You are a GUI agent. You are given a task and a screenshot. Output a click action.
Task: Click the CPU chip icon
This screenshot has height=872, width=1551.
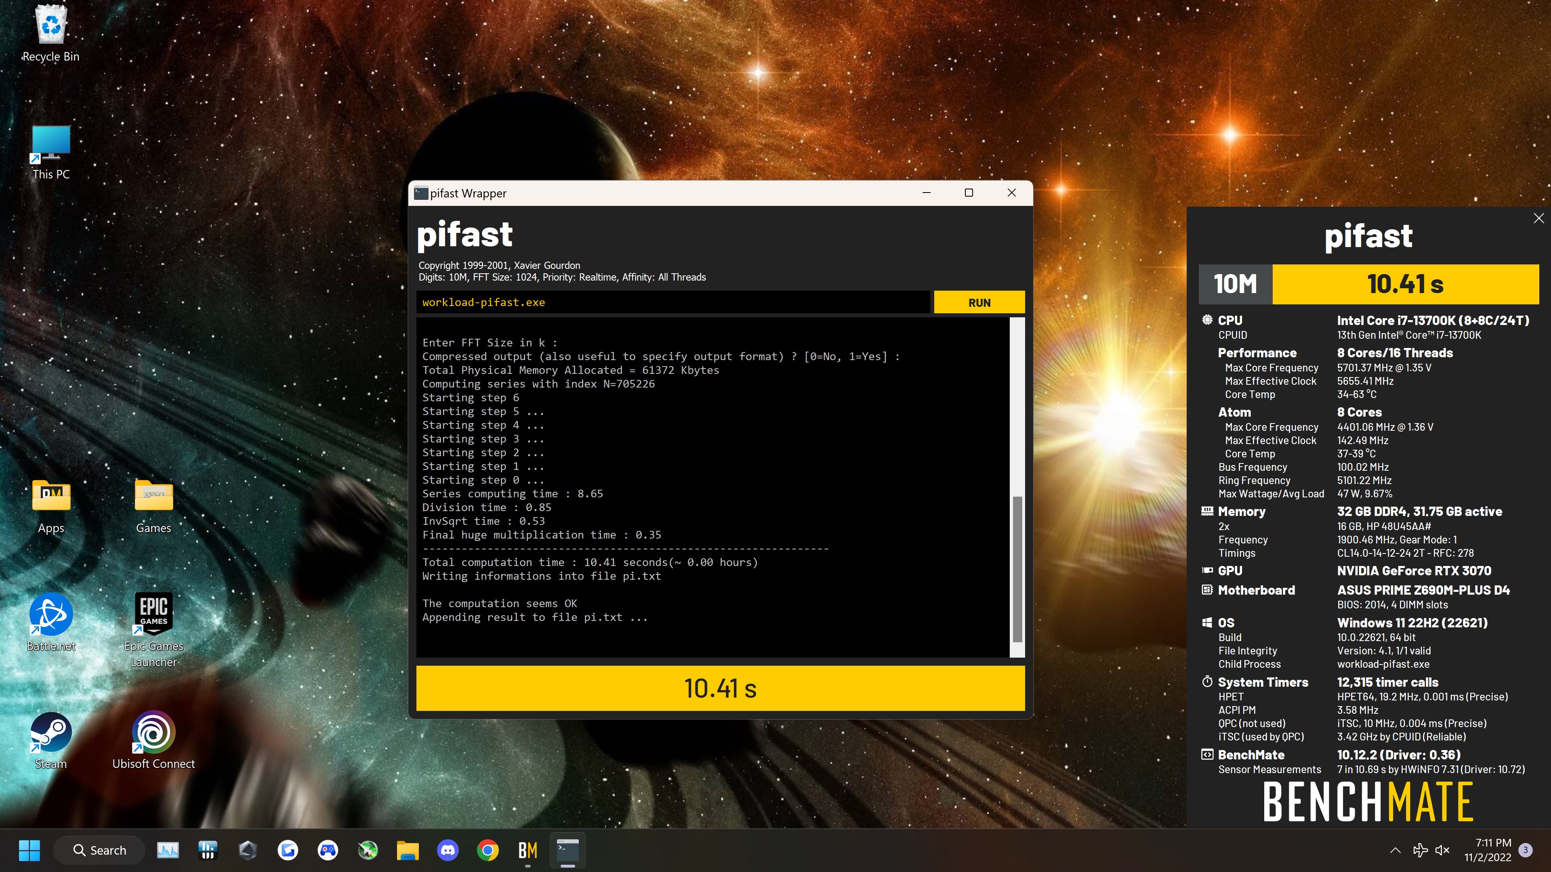(1207, 320)
